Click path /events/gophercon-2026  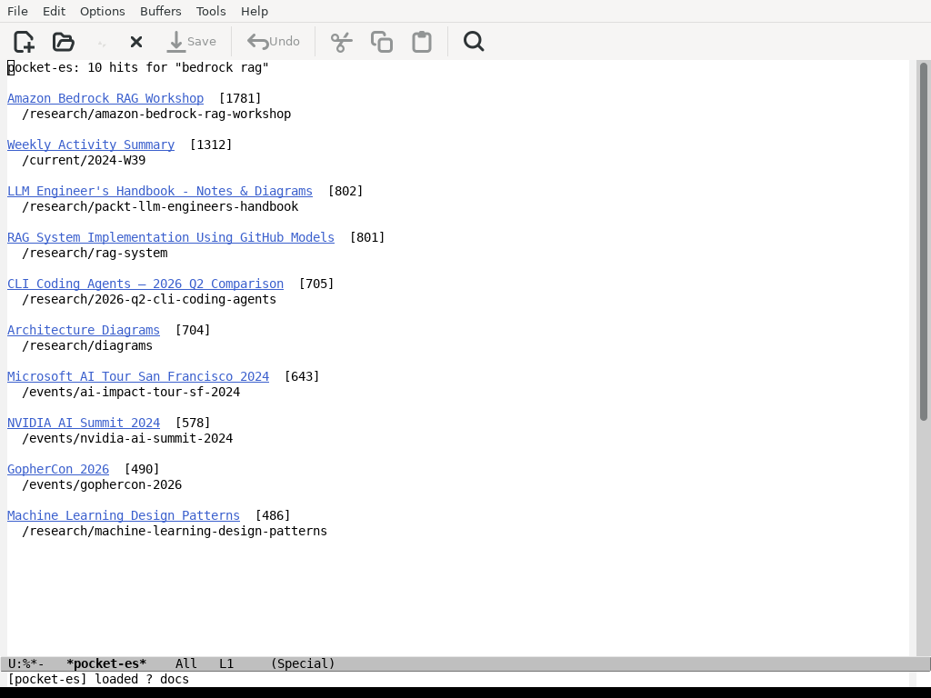pyautogui.click(x=102, y=484)
